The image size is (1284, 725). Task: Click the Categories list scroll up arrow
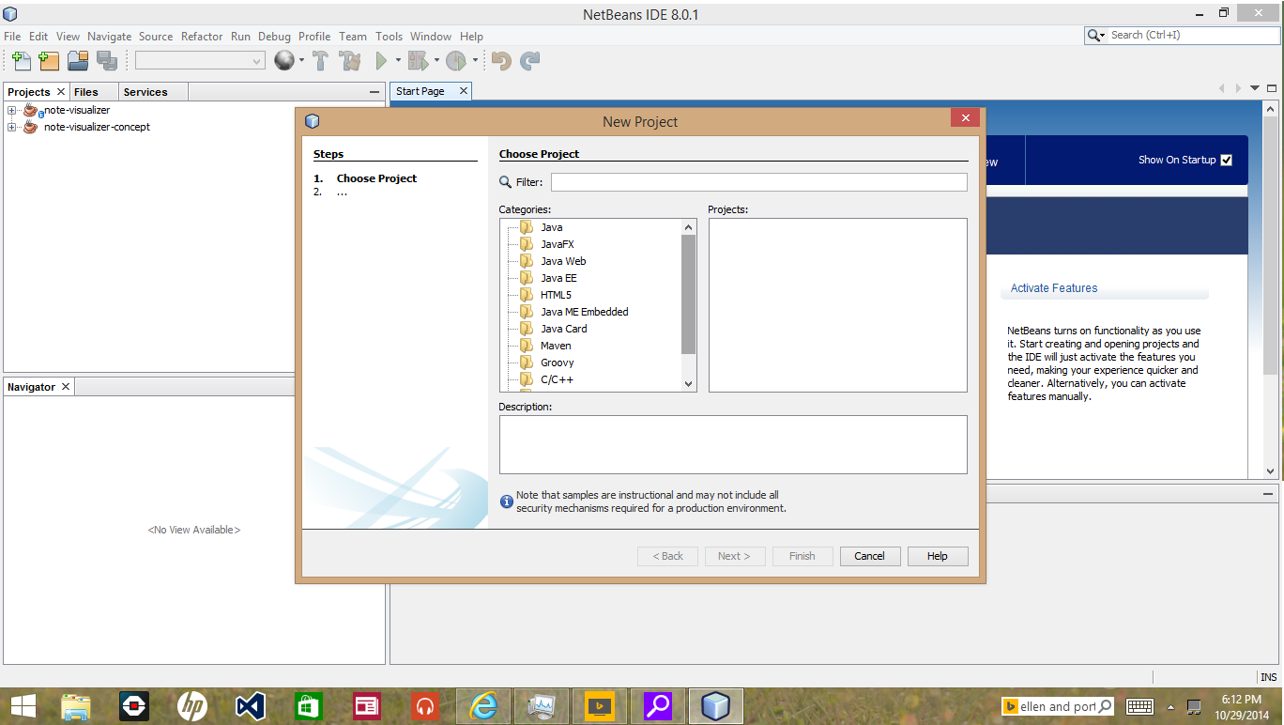click(688, 227)
